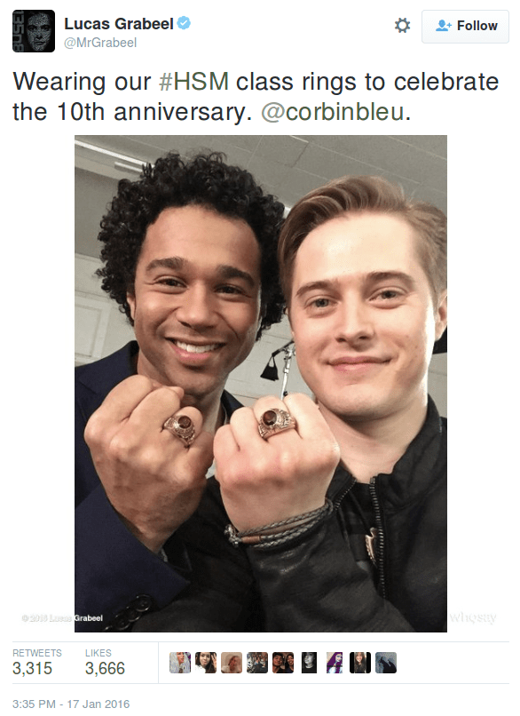Screen dimensions: 520x716
Task: Click the third liker avatar thumbnail
Action: [x=232, y=663]
